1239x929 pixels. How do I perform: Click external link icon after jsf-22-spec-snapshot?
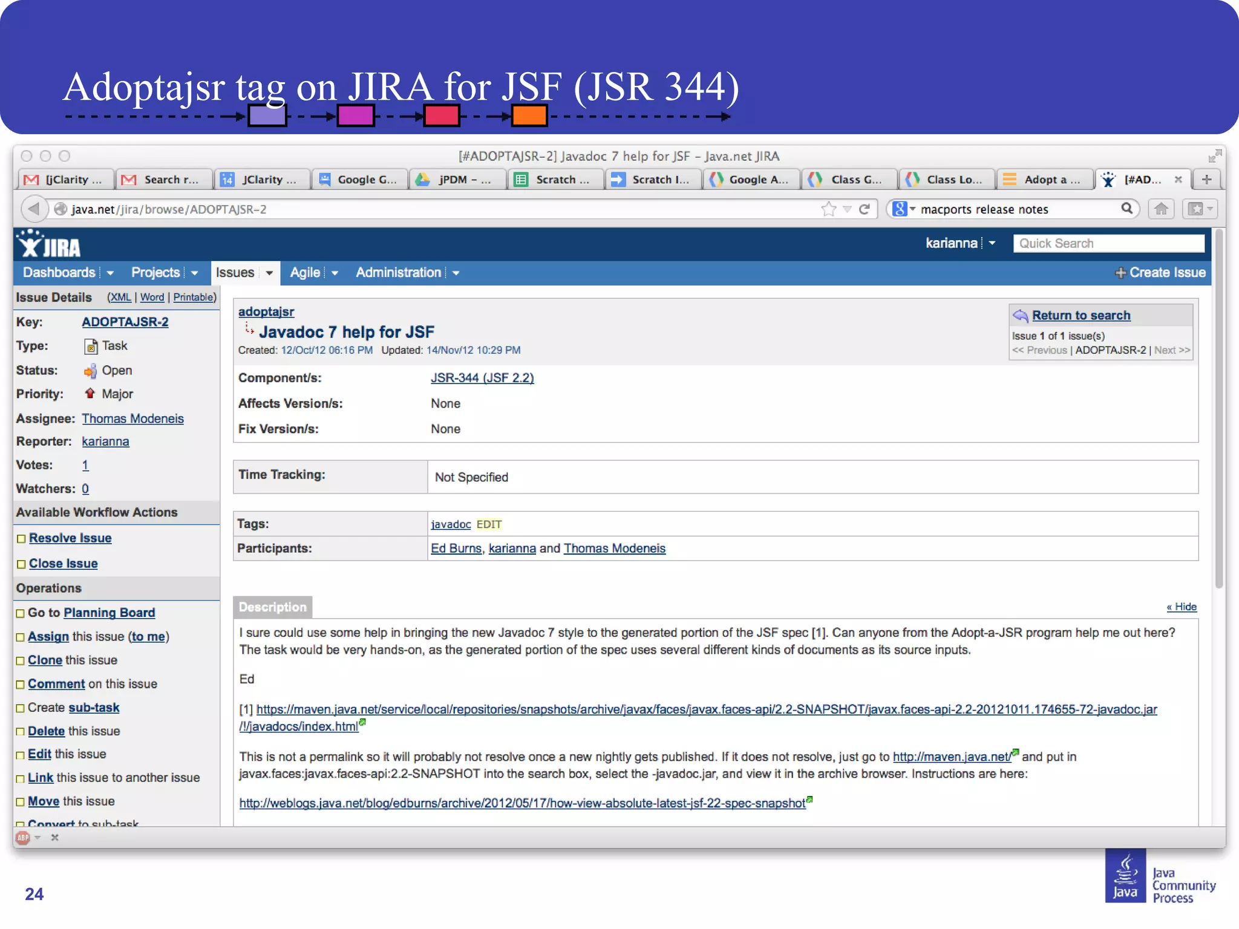pyautogui.click(x=810, y=799)
